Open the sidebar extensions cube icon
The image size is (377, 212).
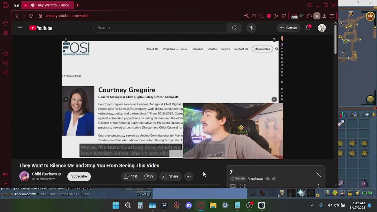pyautogui.click(x=6, y=72)
